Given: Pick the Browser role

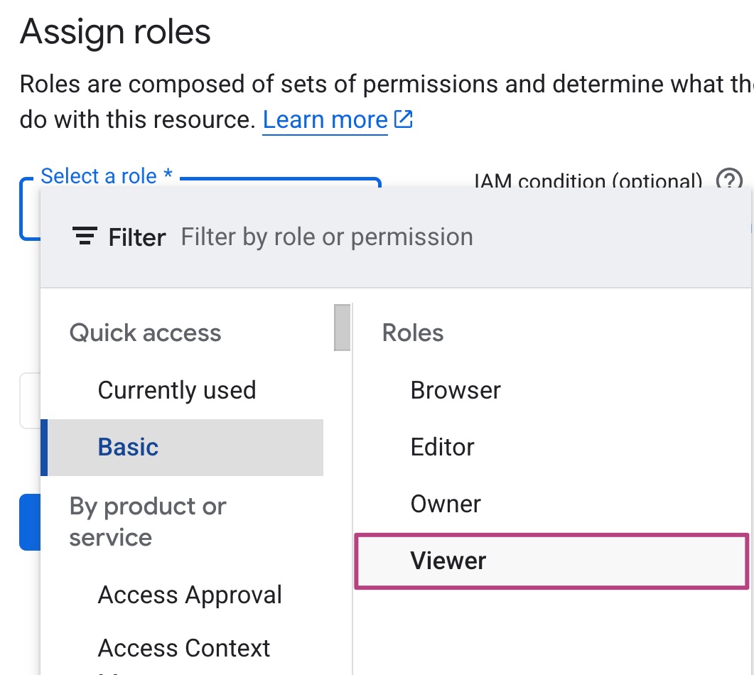Looking at the screenshot, I should 456,390.
